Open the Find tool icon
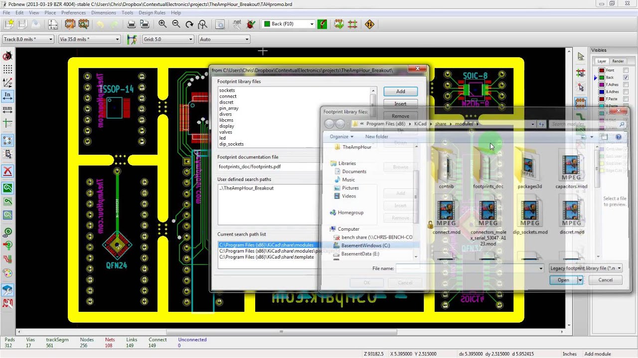Image resolution: width=638 pixels, height=358 pixels. pos(220,24)
